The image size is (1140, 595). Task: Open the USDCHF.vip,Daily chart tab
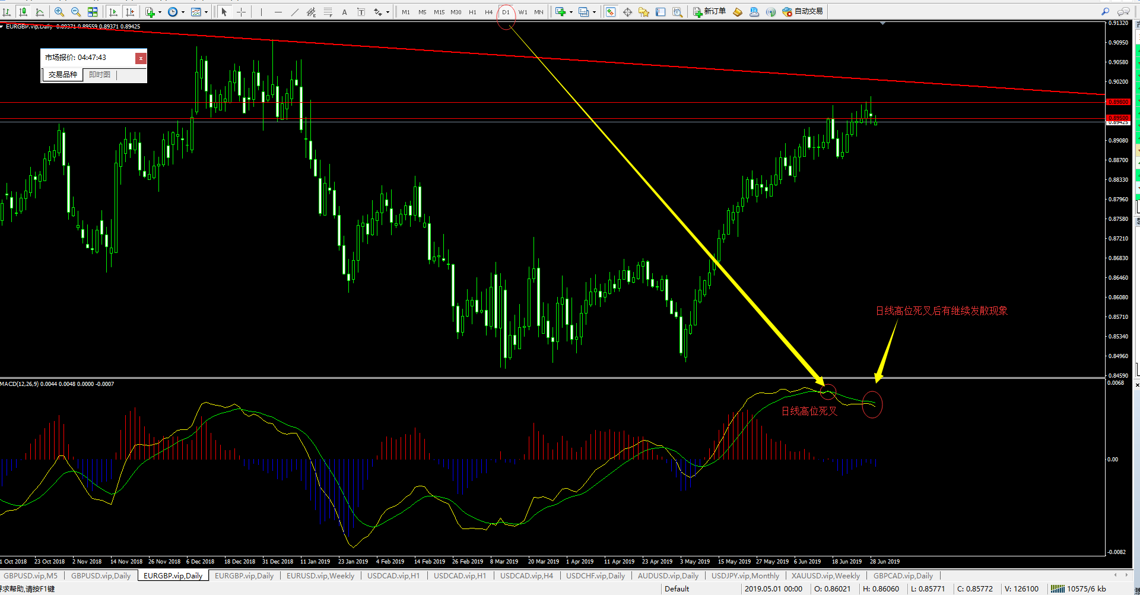tap(595, 575)
